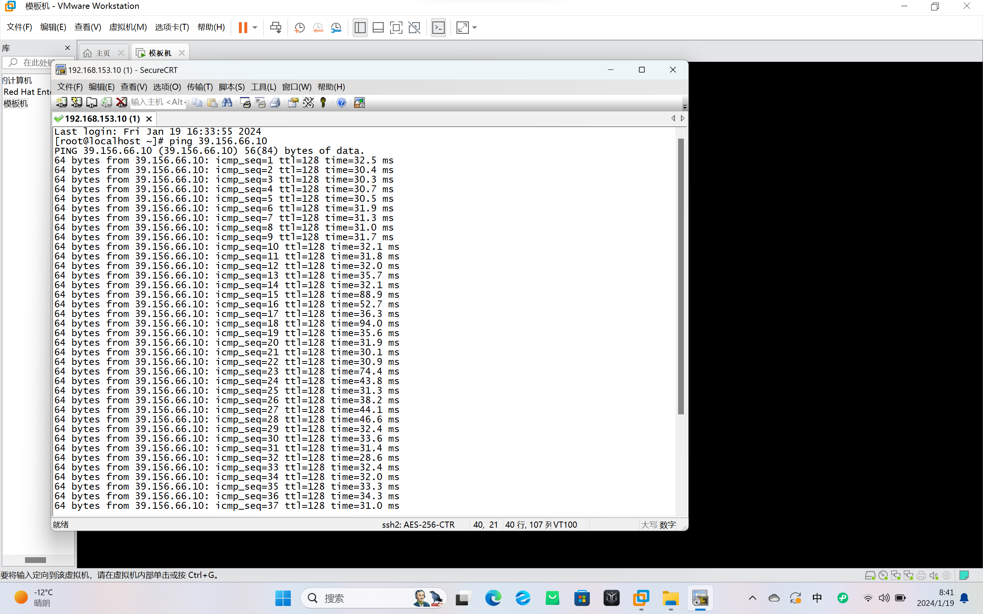Open VMware 虚拟机(M) menu
Viewport: 983px width, 614px height.
(x=128, y=27)
